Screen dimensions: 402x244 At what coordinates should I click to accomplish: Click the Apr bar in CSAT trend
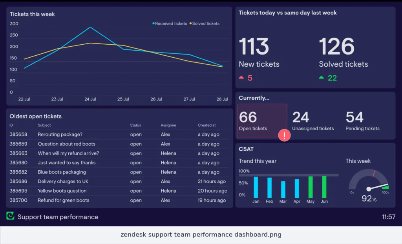point(297,188)
